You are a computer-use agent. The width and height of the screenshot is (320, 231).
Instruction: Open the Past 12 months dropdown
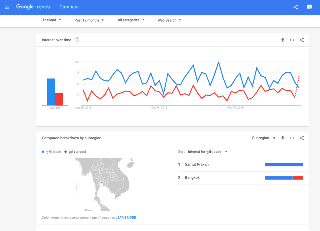(x=89, y=20)
